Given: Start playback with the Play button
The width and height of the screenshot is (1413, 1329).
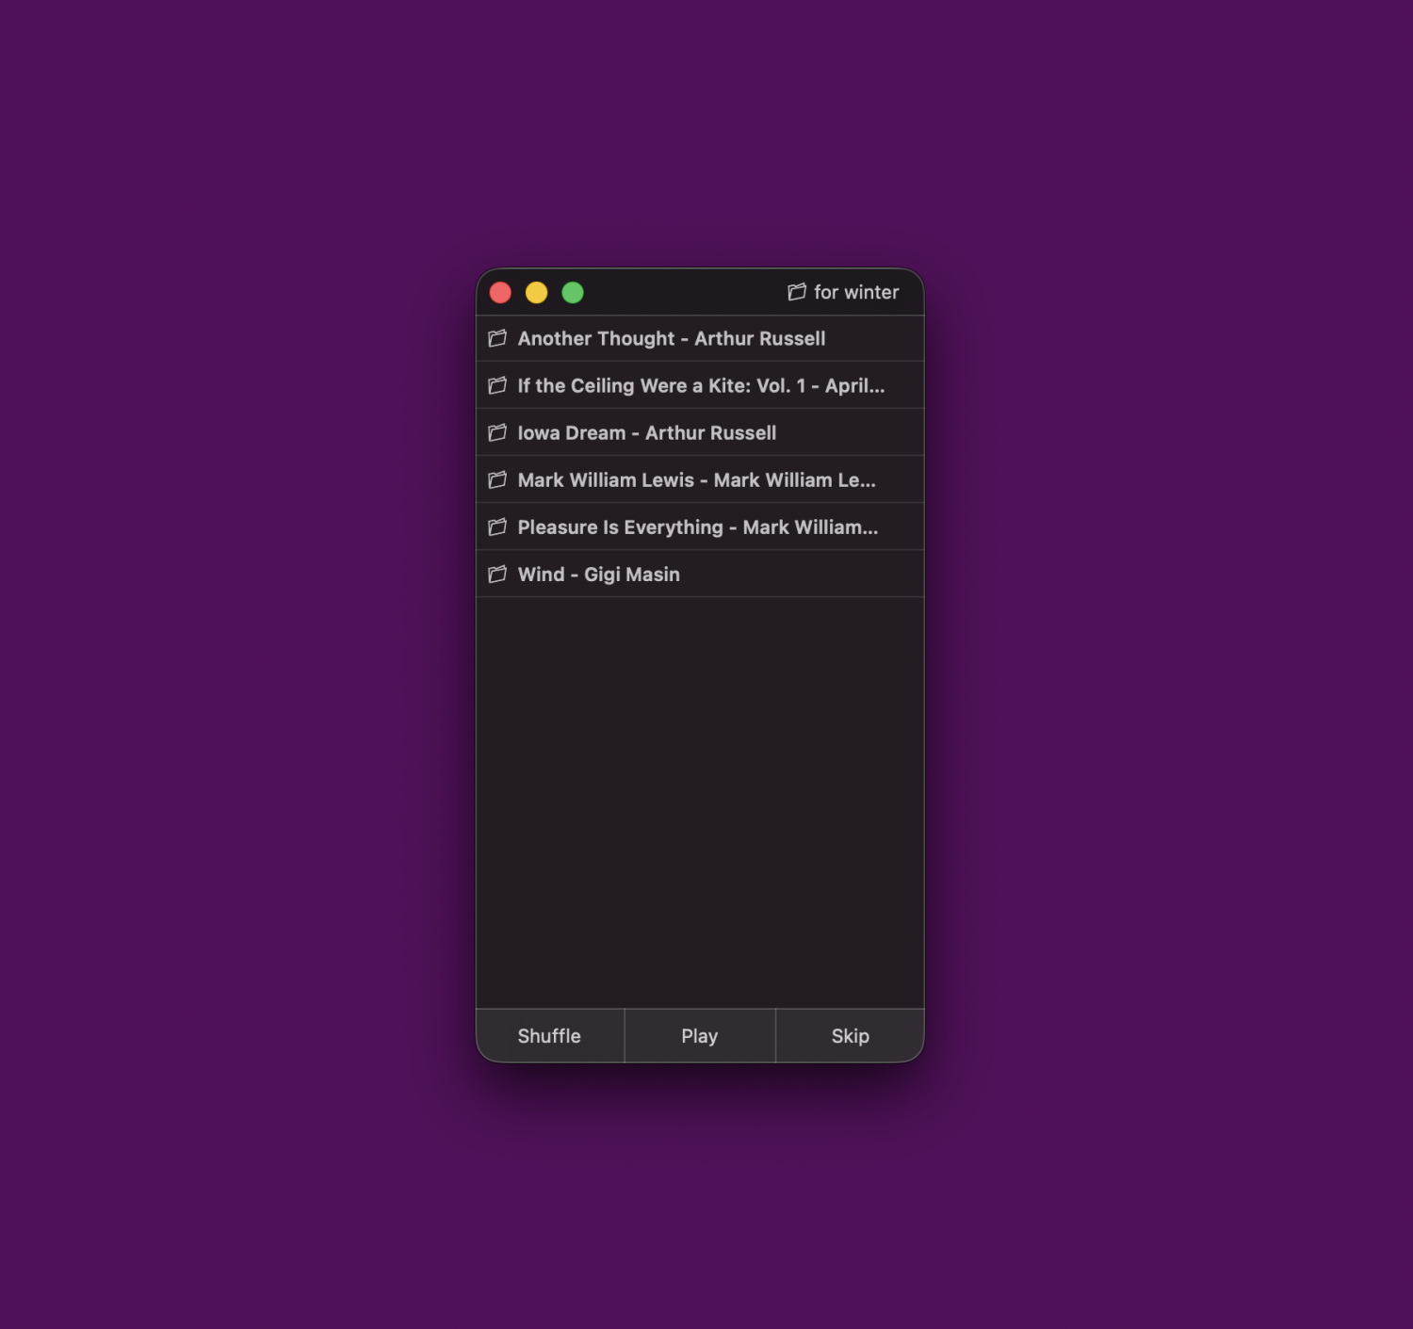Looking at the screenshot, I should (699, 1036).
